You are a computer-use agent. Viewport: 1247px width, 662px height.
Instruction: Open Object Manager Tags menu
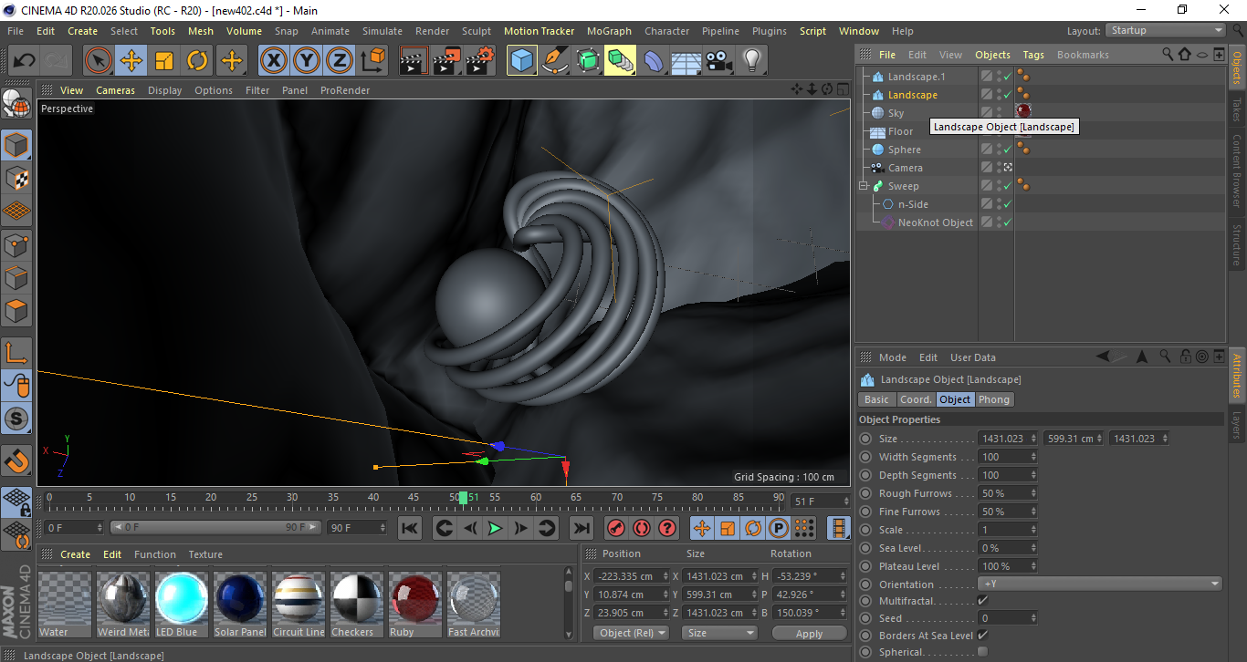(1033, 55)
